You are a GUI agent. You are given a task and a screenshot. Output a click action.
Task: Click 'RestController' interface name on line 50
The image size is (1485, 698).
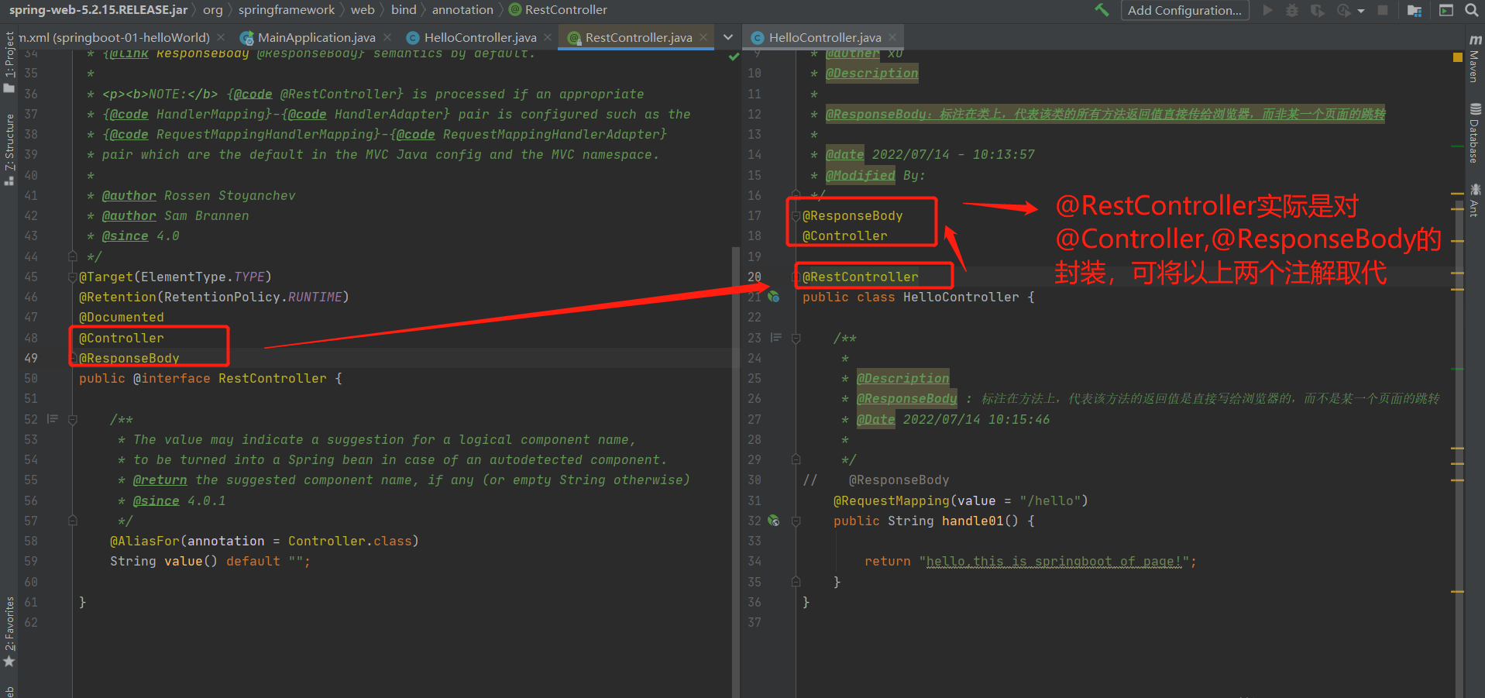point(273,378)
